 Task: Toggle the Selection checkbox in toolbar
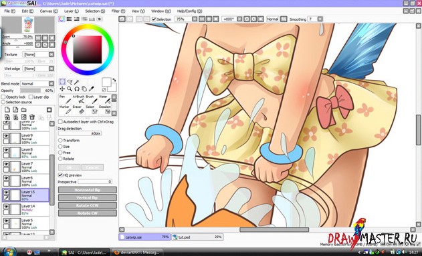154,19
